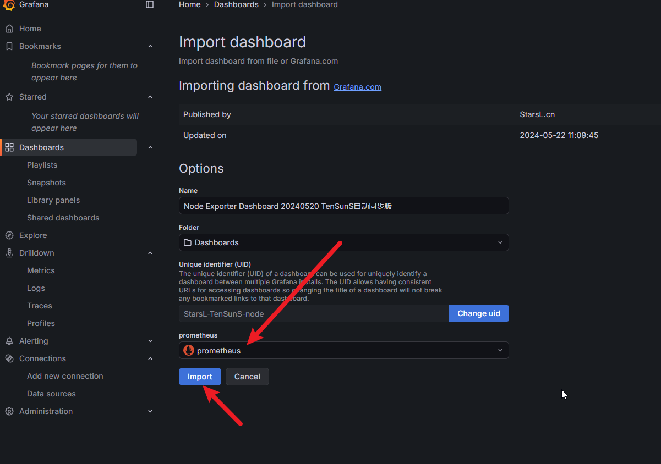Click the Alerting bell icon
The image size is (661, 464).
click(9, 341)
